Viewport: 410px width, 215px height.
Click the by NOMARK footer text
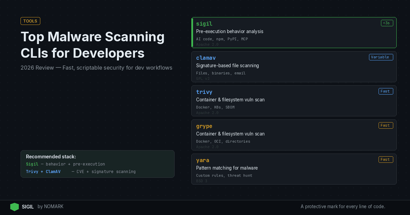(50, 206)
